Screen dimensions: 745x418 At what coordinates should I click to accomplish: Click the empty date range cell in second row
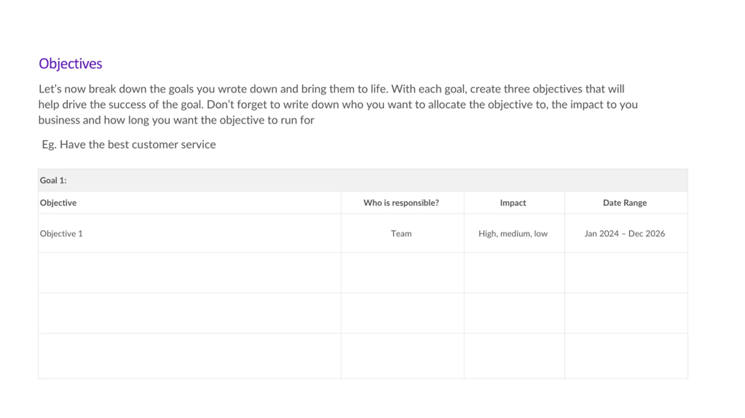[x=626, y=273]
